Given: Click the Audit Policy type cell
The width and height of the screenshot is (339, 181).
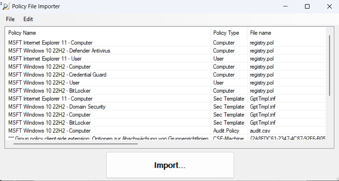Looking at the screenshot, I should 226,131.
